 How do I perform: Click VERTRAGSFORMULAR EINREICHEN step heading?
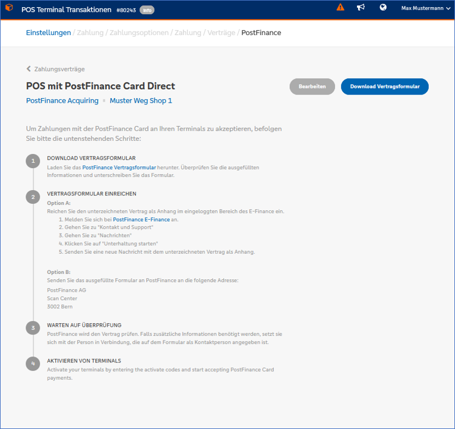91,194
